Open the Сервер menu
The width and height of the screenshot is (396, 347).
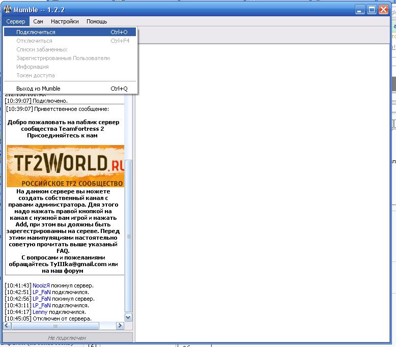pos(16,21)
